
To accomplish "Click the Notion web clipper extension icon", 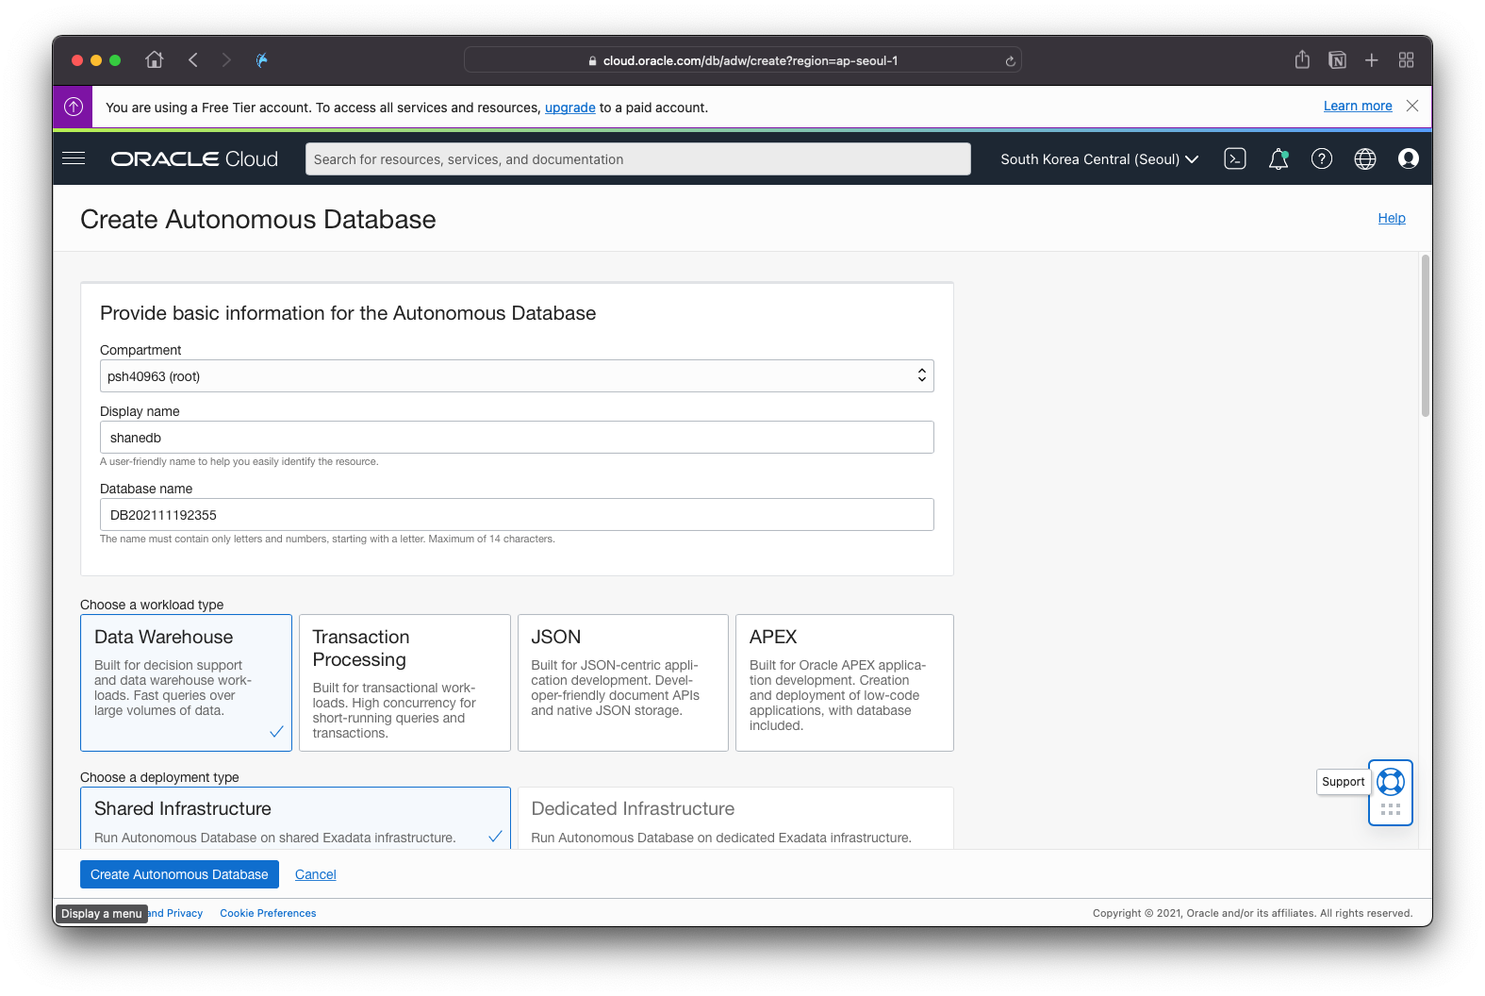I will click(1337, 60).
